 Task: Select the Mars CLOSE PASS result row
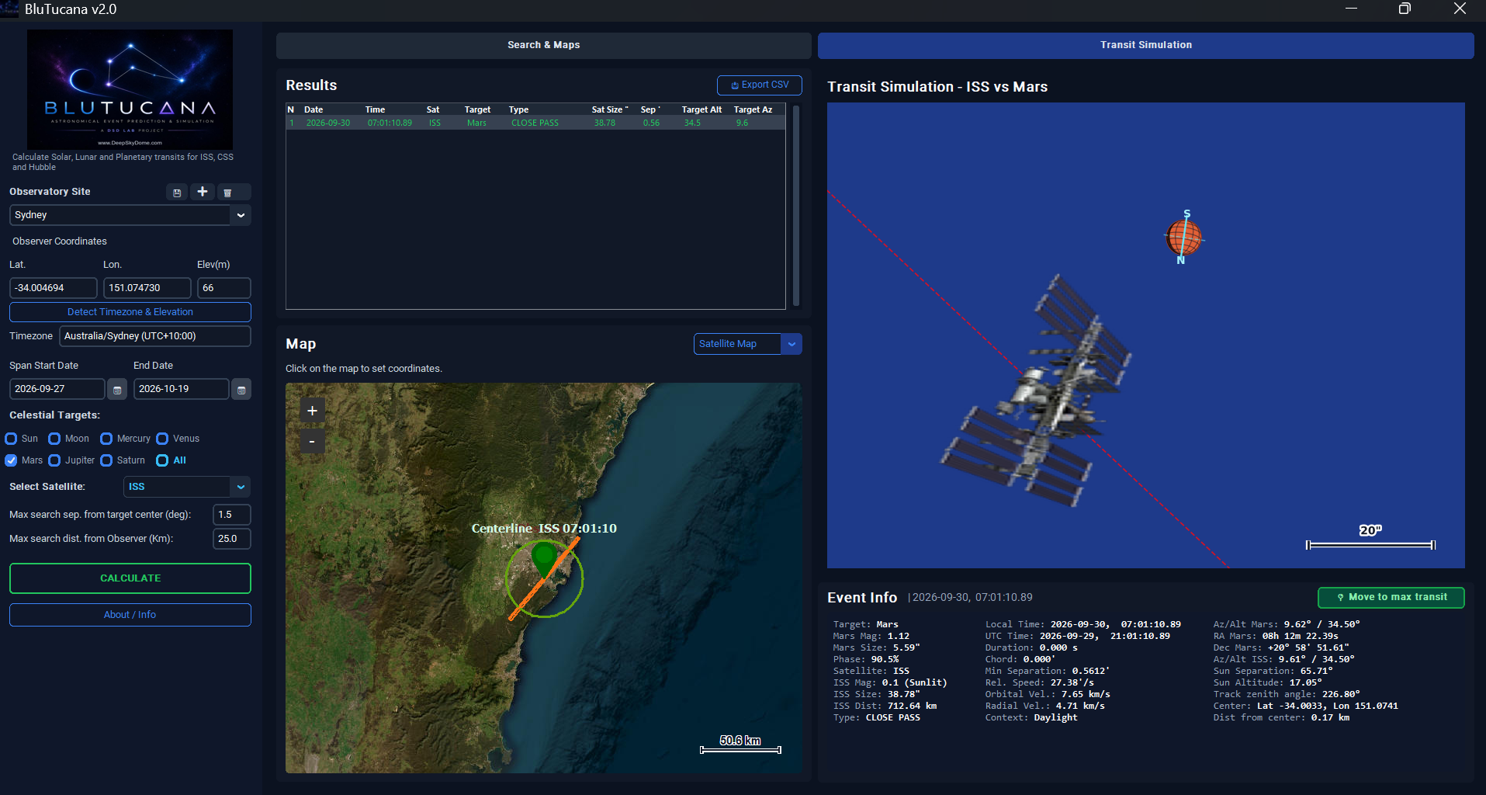(x=535, y=123)
